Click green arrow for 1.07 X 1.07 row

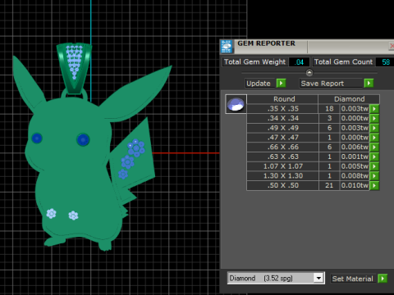374,166
